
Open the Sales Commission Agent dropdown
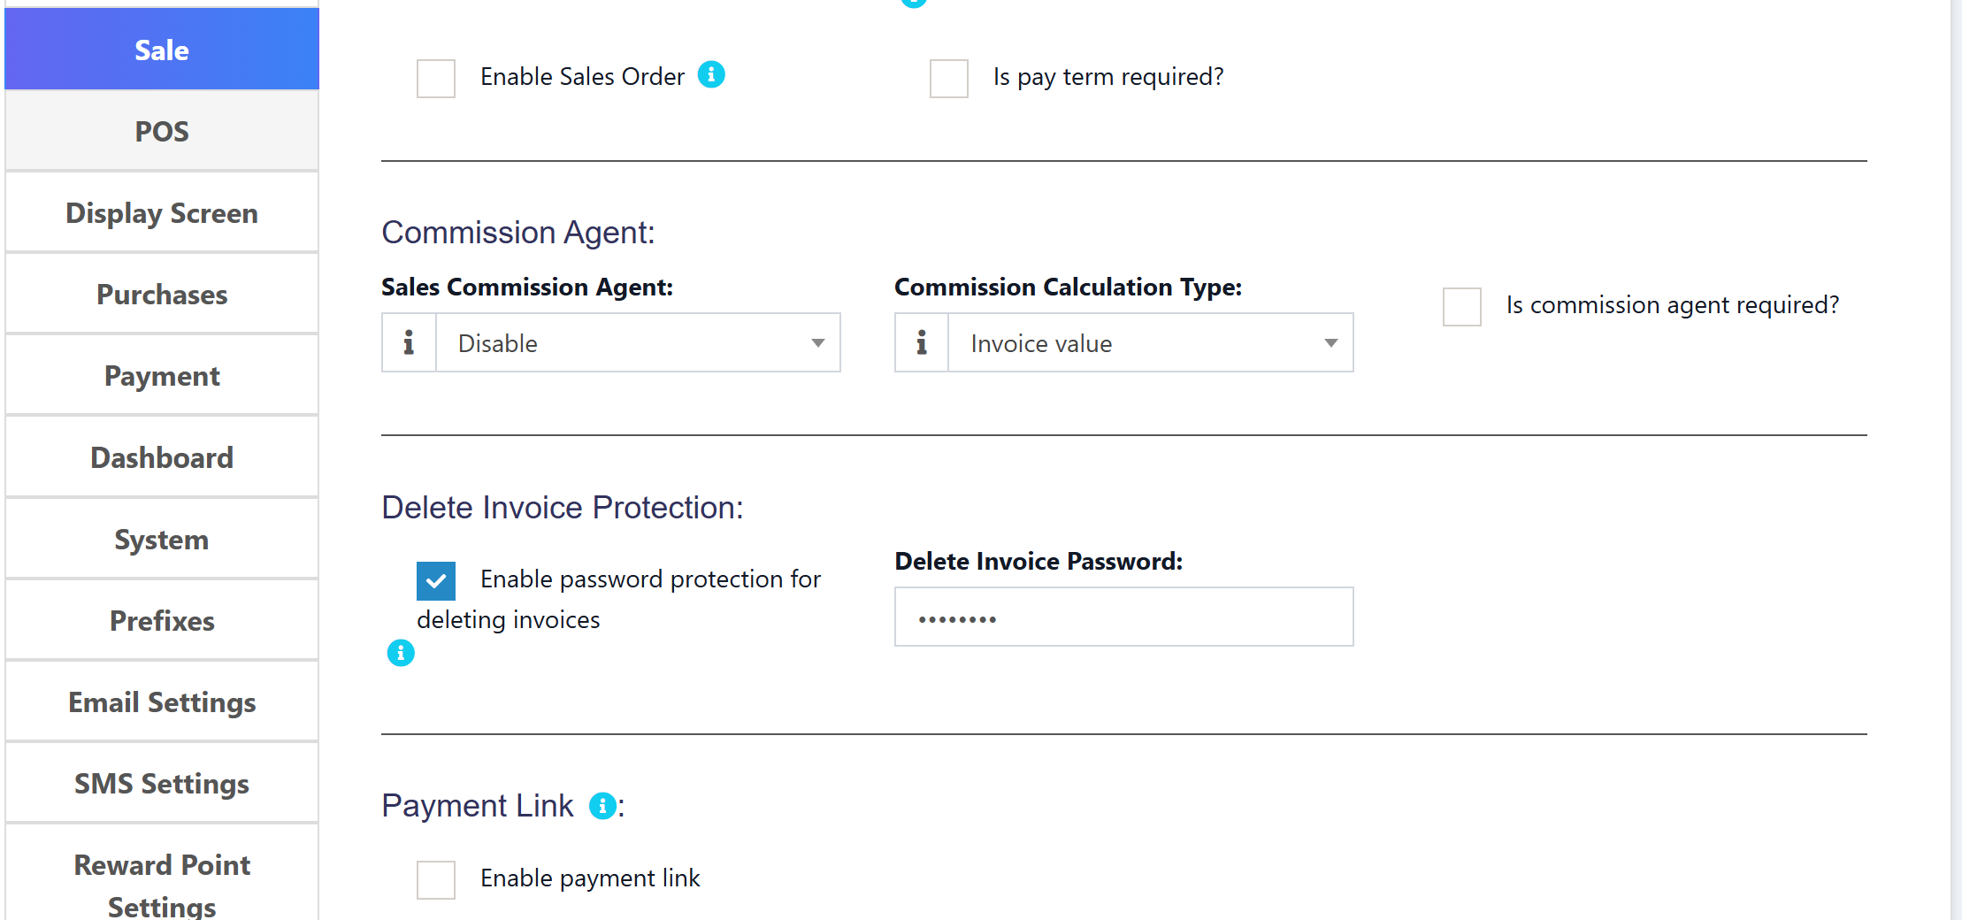pyautogui.click(x=639, y=342)
